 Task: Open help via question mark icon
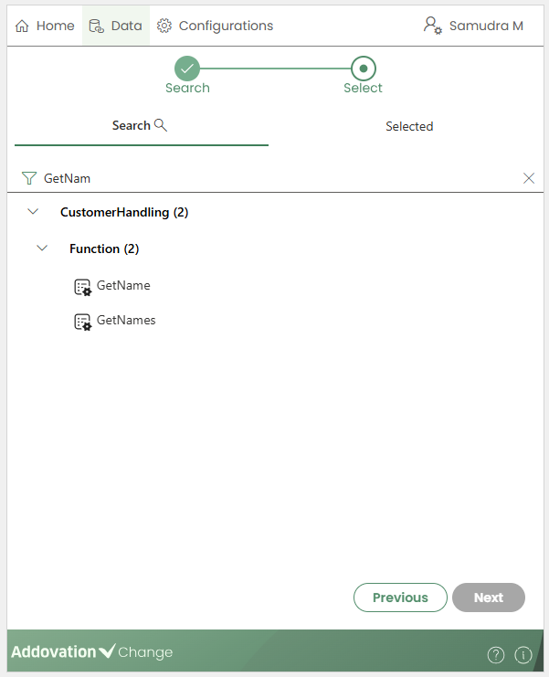coord(496,654)
